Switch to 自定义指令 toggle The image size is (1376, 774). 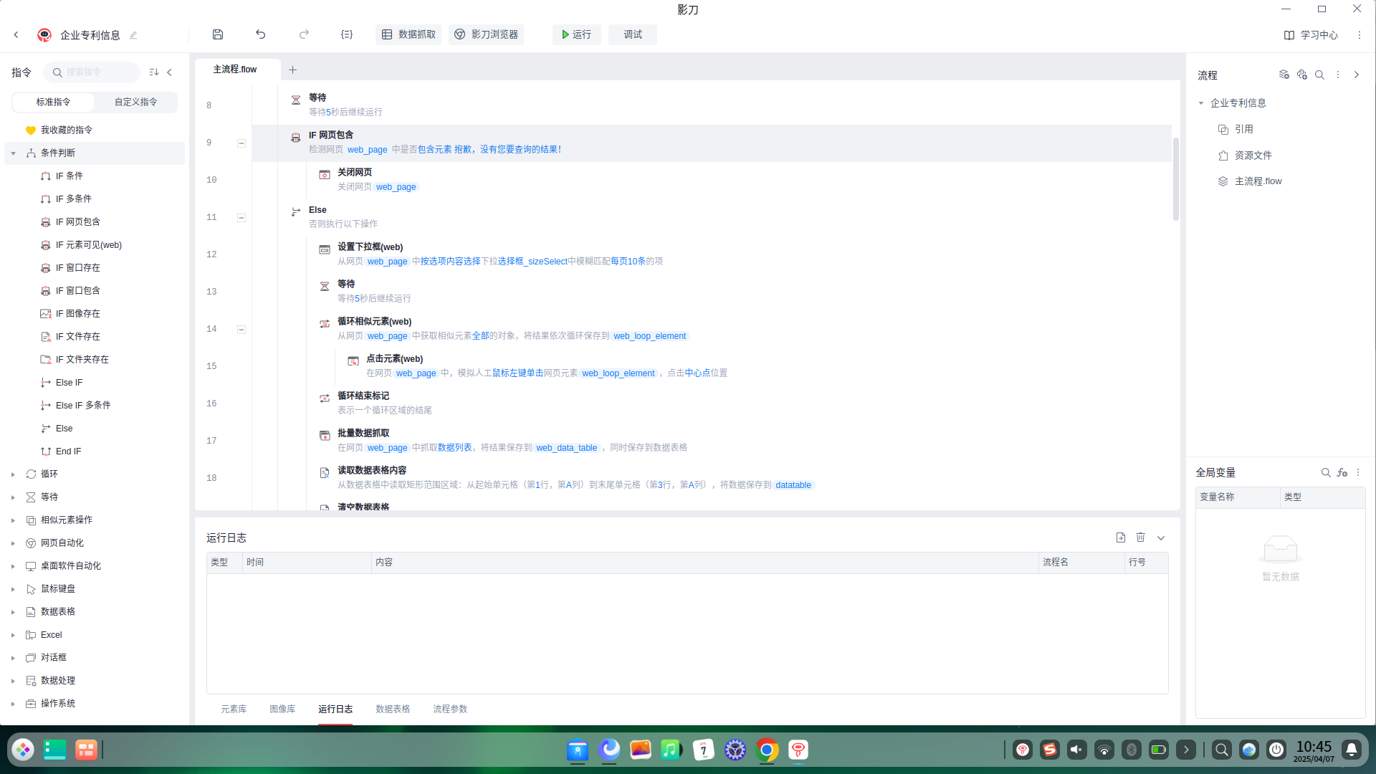pyautogui.click(x=135, y=102)
